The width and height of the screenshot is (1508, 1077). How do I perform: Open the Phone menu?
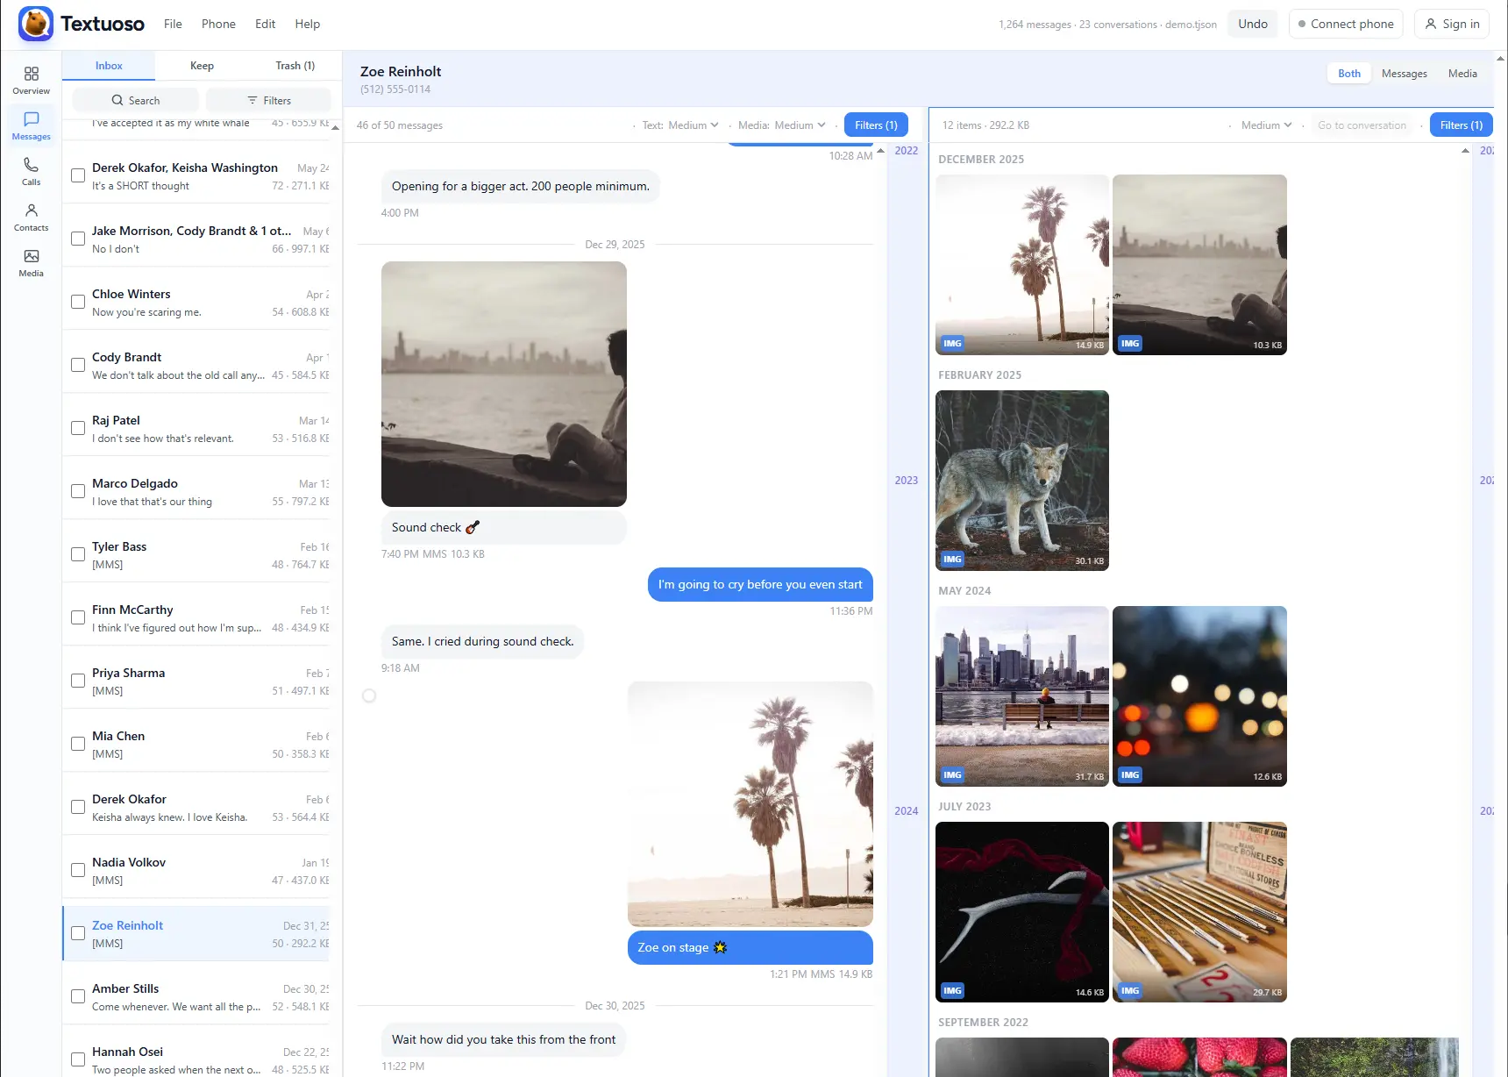pos(218,24)
